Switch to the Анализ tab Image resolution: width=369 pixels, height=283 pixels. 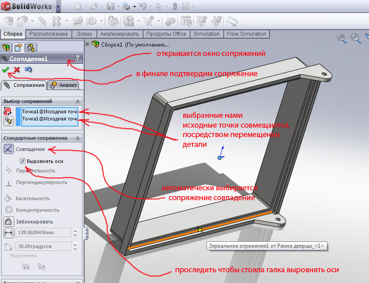(64, 85)
